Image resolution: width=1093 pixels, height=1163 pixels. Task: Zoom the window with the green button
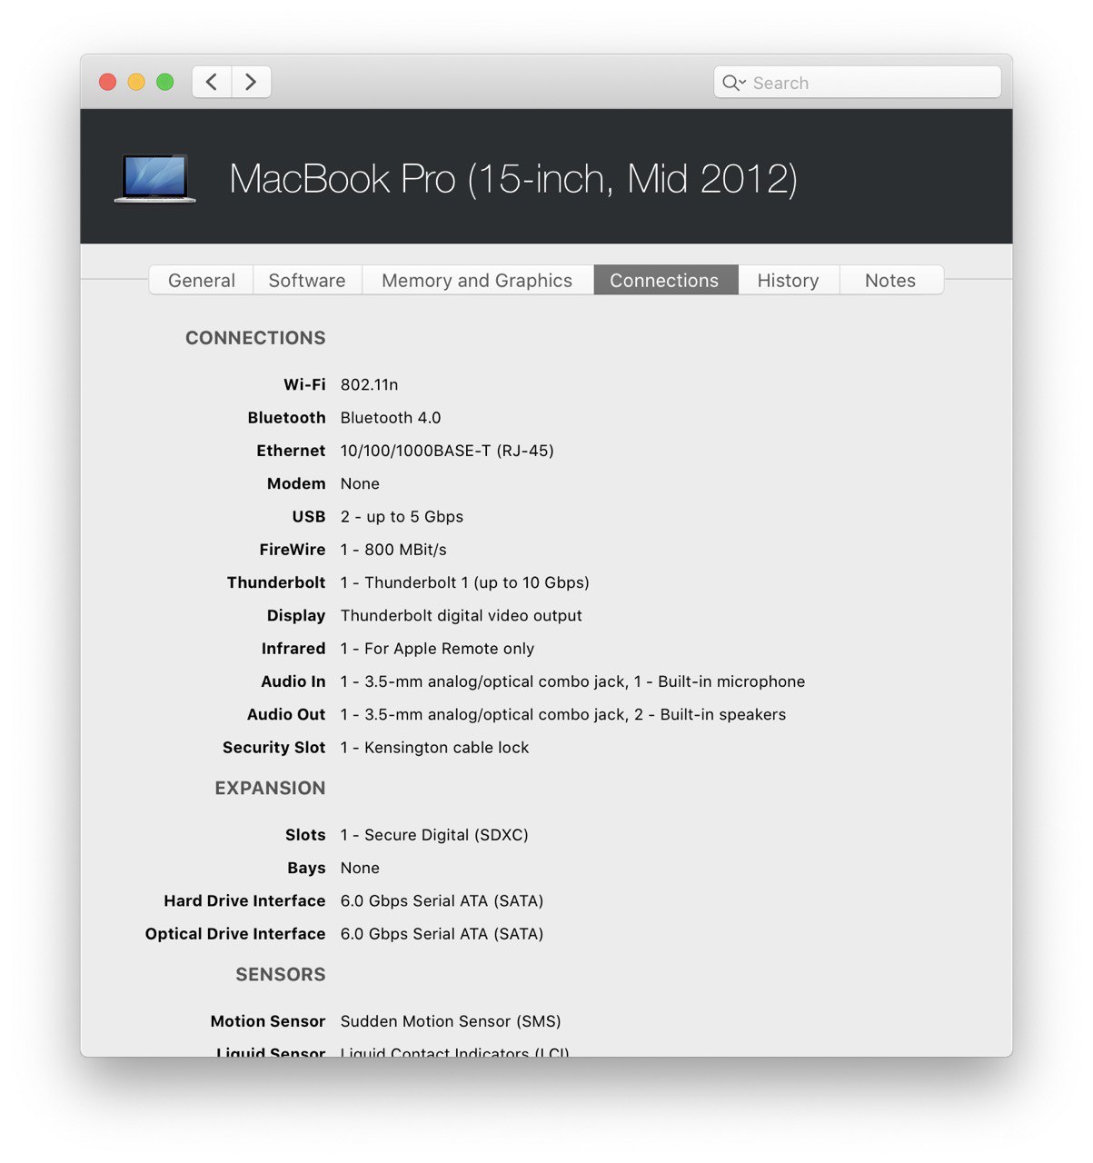point(165,82)
